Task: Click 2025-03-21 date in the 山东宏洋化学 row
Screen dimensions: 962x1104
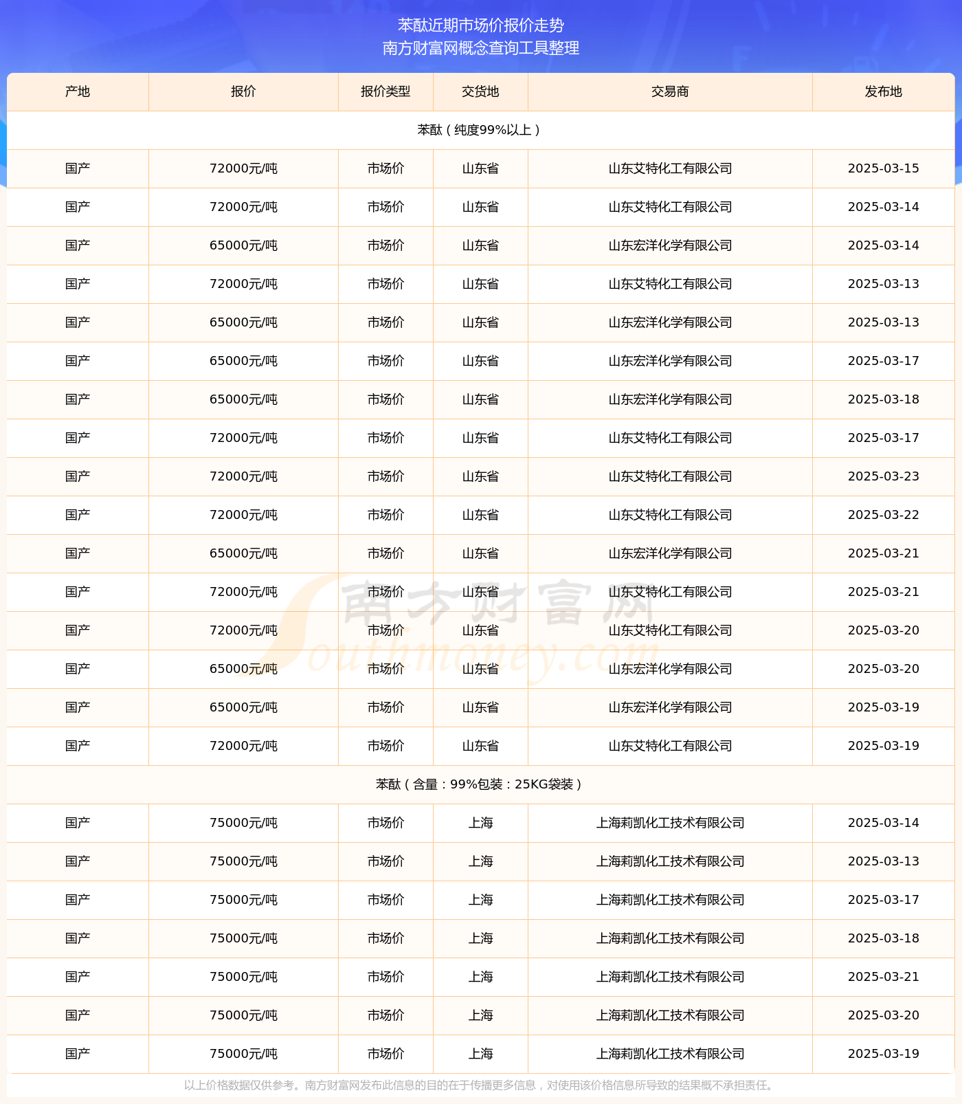Action: click(x=883, y=553)
